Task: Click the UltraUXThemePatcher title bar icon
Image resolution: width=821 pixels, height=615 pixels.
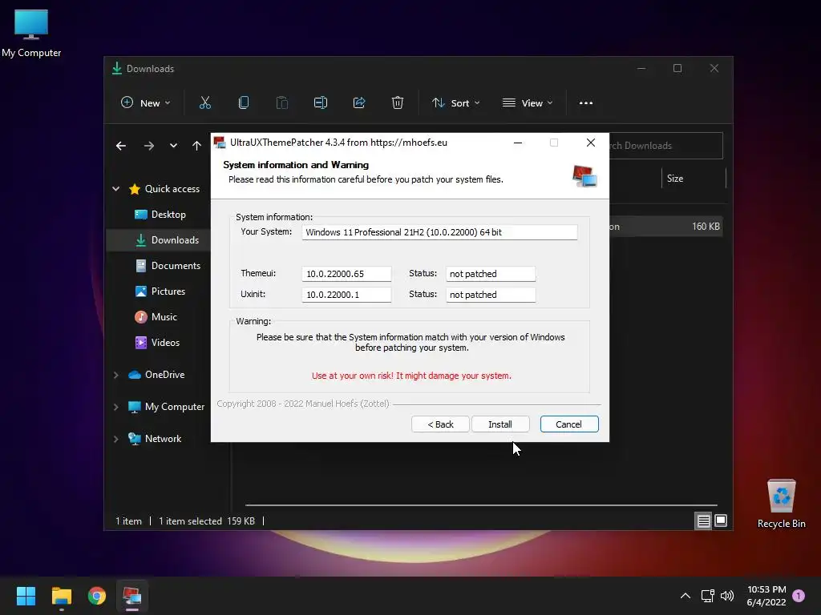Action: tap(220, 143)
